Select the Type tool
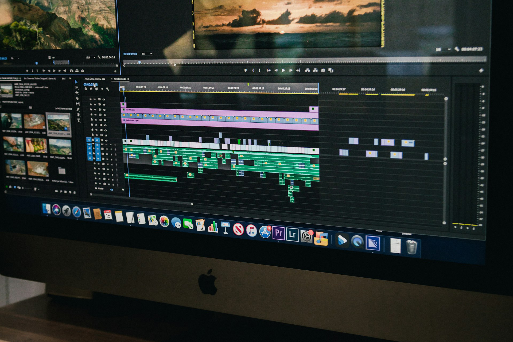Viewport: 513px width, 342px height. [x=79, y=120]
